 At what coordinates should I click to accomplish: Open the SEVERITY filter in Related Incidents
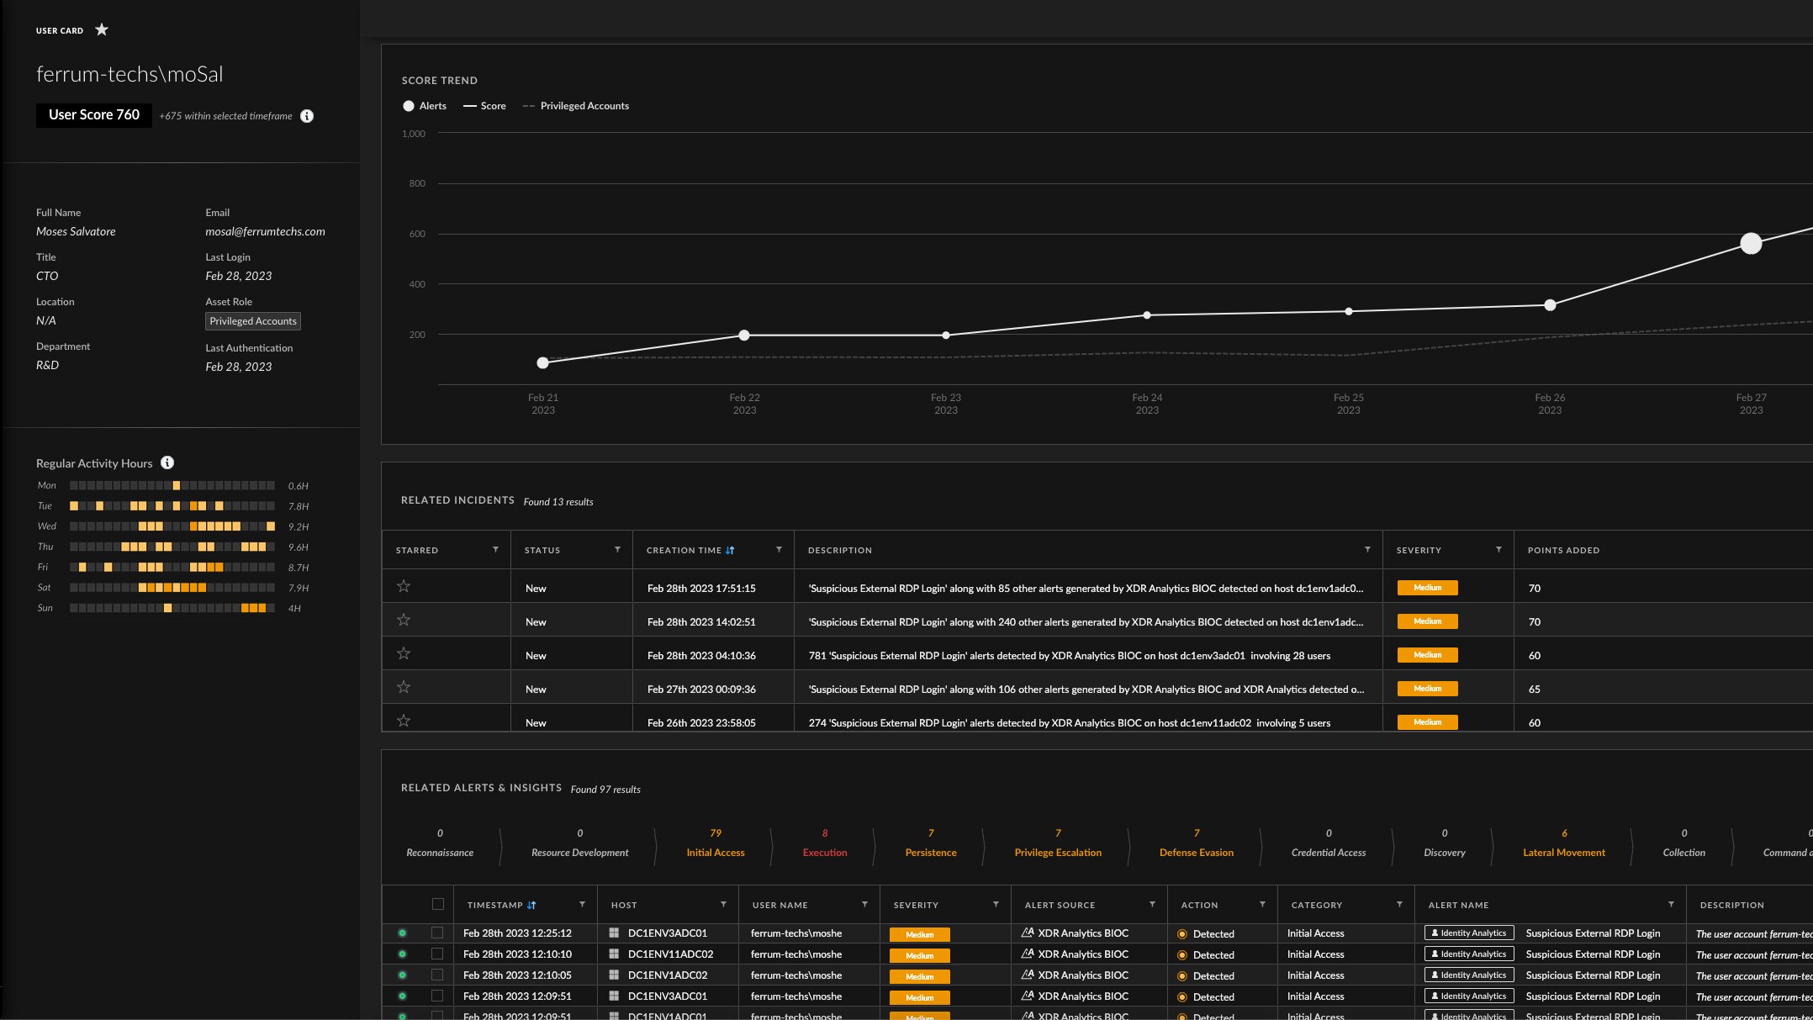click(x=1498, y=549)
